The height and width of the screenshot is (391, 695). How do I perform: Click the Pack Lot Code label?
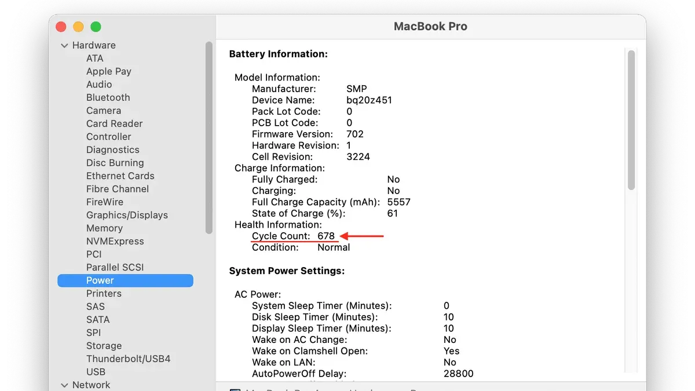tap(286, 111)
